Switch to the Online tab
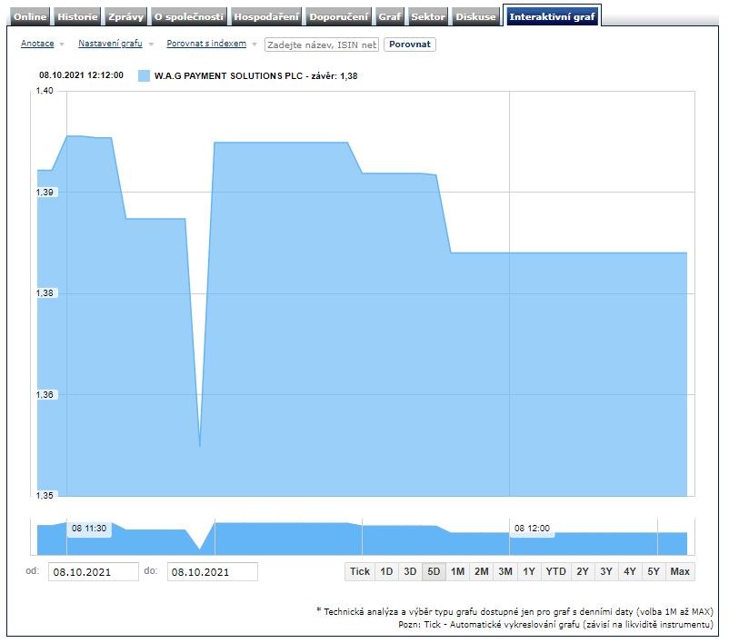This screenshot has height=643, width=739. coord(30,16)
